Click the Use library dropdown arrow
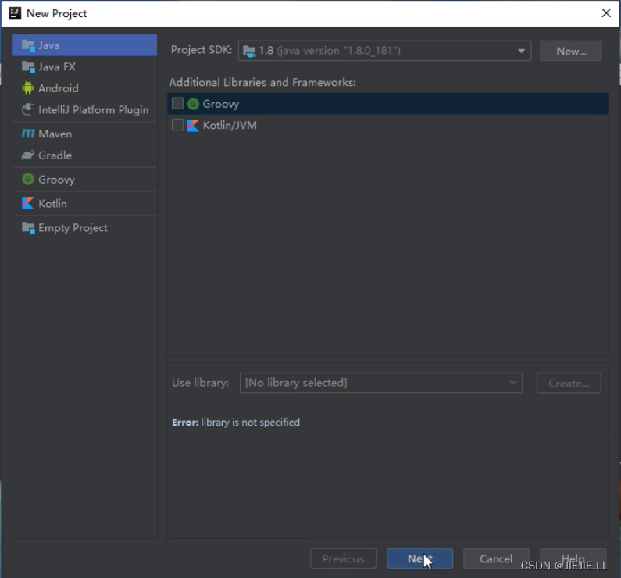Screen dimensions: 621x578 point(513,383)
